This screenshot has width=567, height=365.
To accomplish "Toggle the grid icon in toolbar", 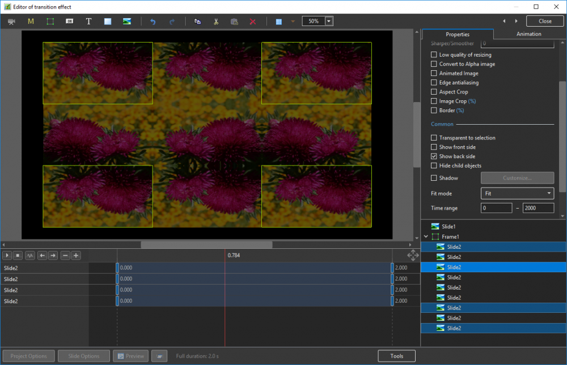I will (278, 22).
